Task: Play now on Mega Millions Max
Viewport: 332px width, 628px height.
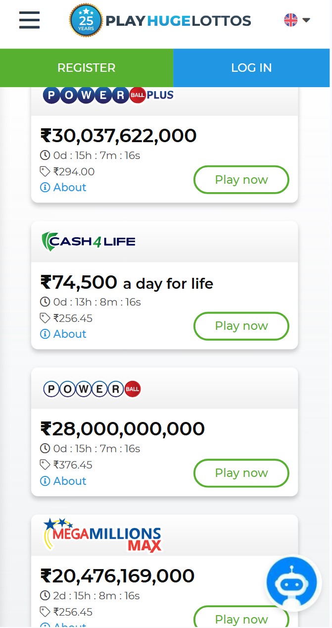Action: [x=241, y=619]
